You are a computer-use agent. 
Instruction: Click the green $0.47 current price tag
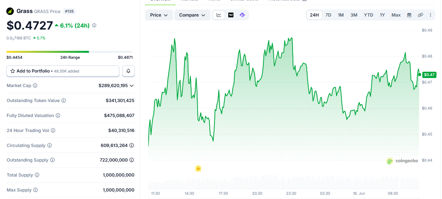429,75
